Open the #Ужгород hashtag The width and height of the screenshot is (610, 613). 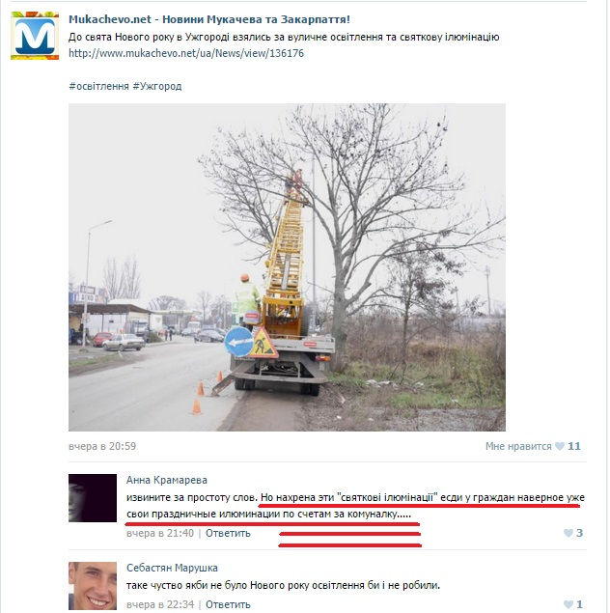click(157, 86)
